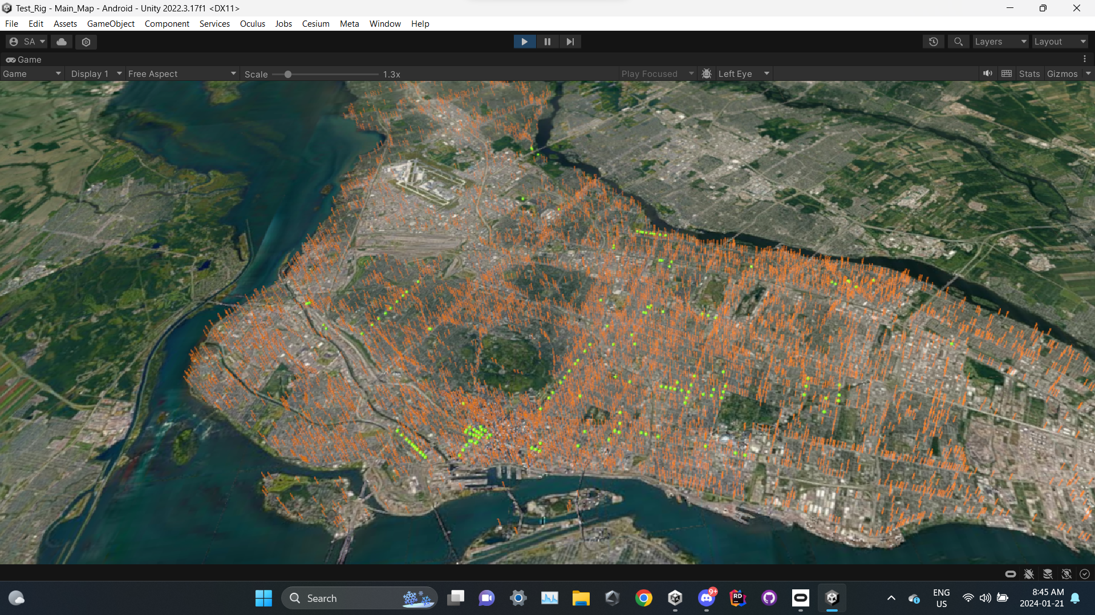Open the SA account button

(26, 42)
